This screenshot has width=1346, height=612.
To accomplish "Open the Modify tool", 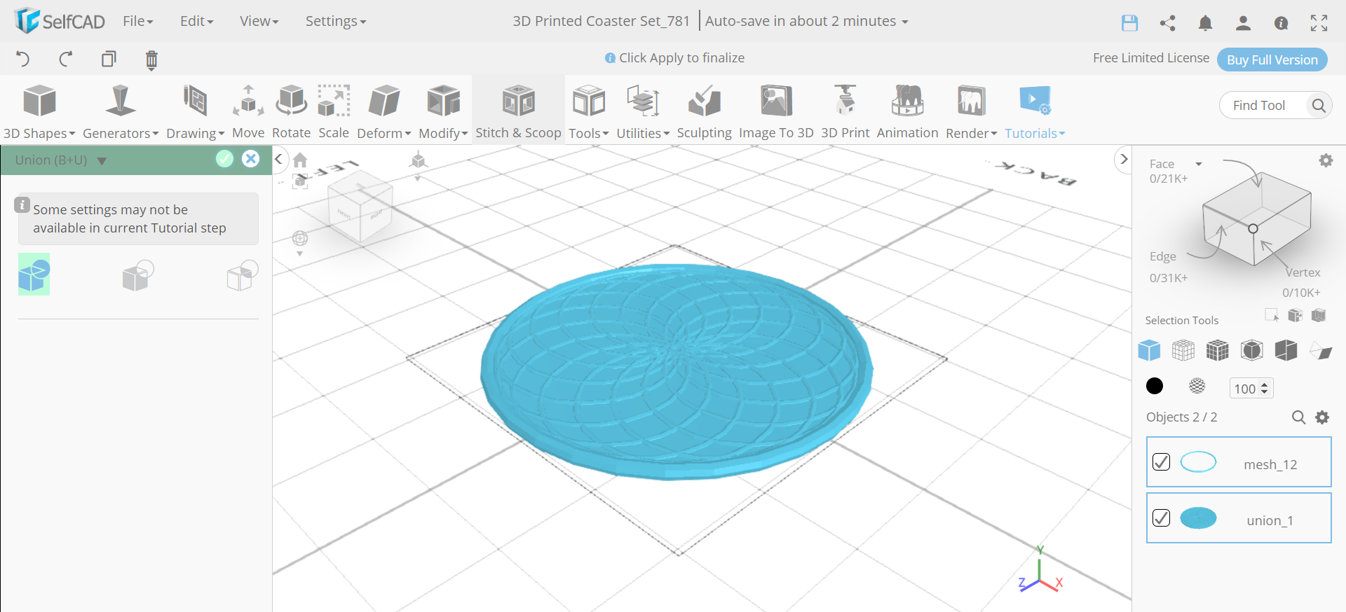I will pos(443,111).
